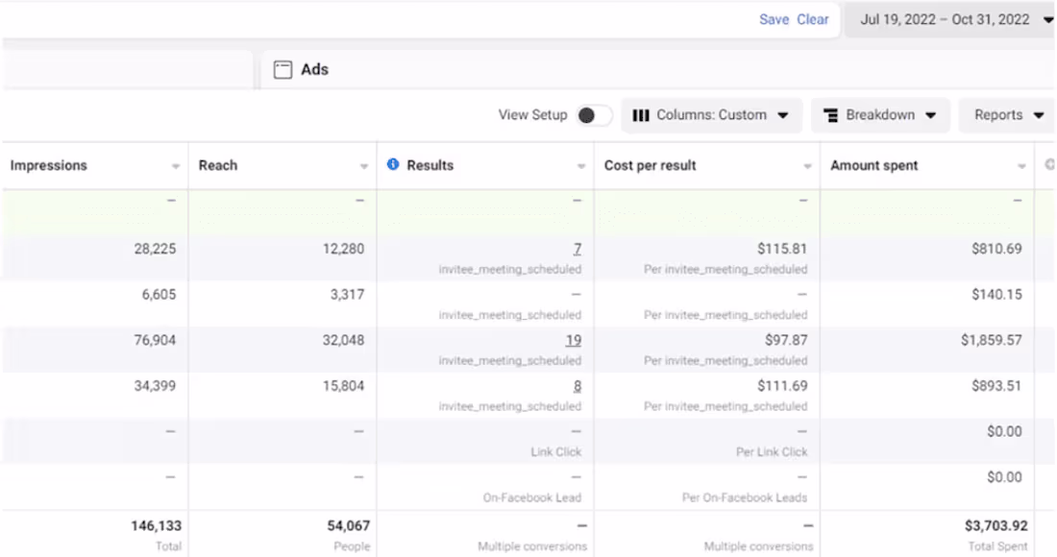Viewport: 1057px width, 557px height.
Task: Click the Results info icon
Action: (x=393, y=165)
